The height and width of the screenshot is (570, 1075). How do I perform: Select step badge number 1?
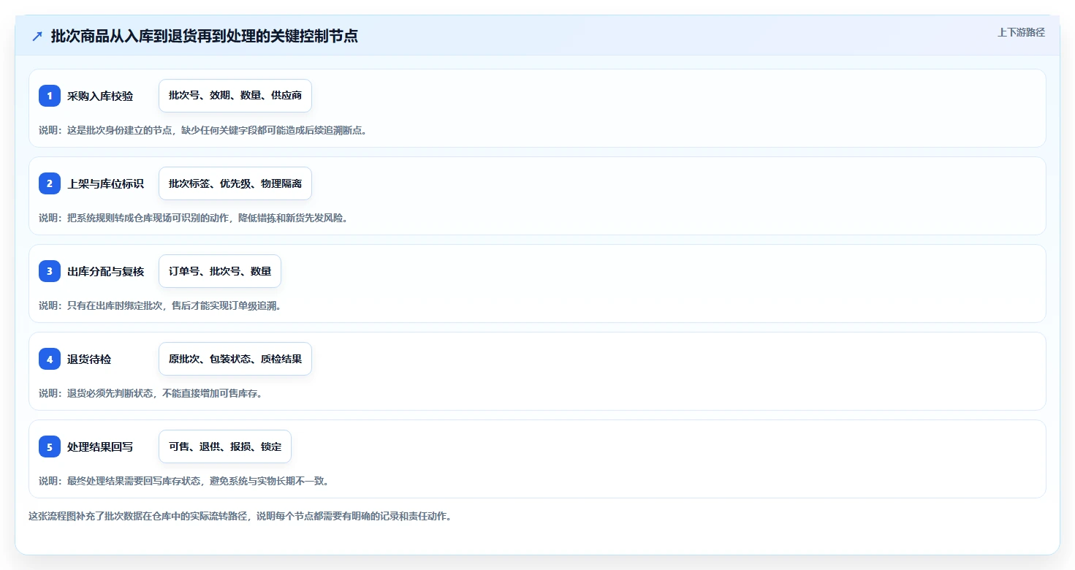click(50, 96)
